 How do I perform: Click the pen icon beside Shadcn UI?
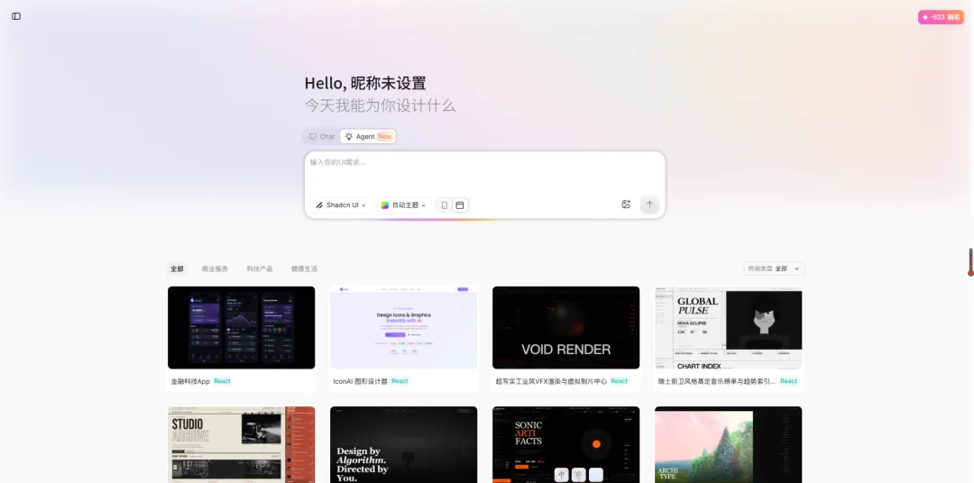pyautogui.click(x=320, y=205)
